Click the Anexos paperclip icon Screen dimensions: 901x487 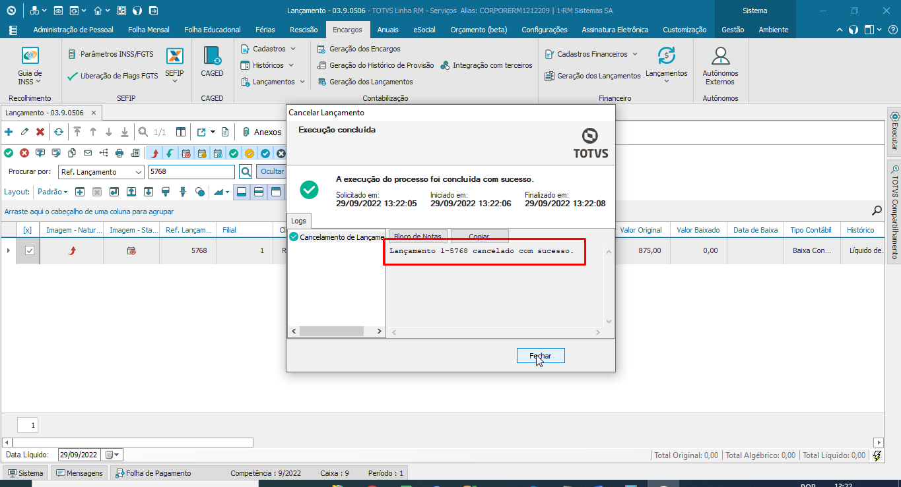point(246,132)
